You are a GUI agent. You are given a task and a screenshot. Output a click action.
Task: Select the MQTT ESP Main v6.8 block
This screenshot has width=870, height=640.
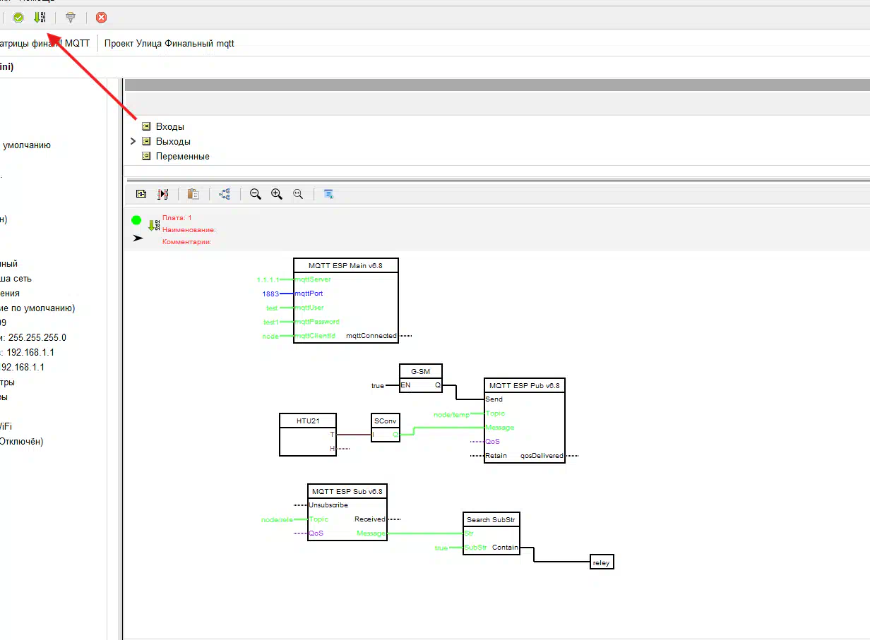[x=345, y=301]
